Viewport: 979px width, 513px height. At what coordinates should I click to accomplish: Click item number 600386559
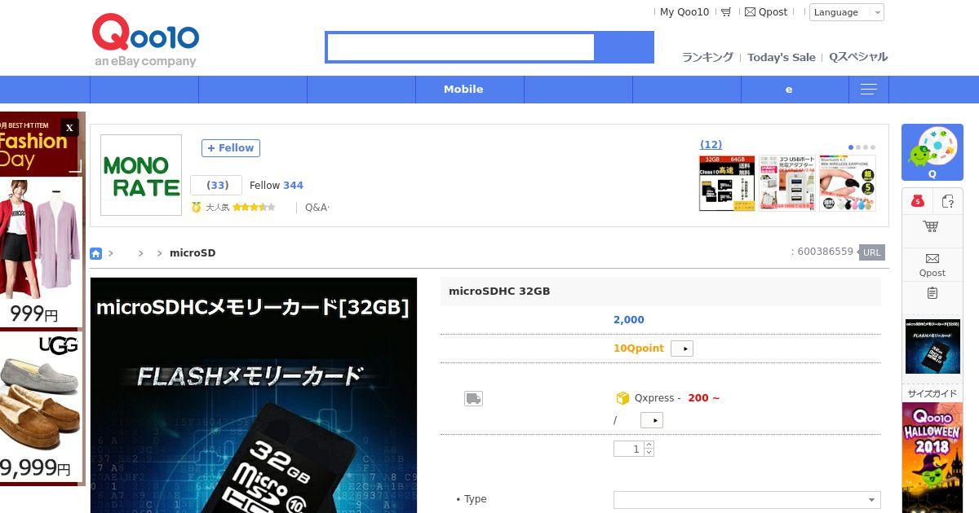[x=825, y=252]
